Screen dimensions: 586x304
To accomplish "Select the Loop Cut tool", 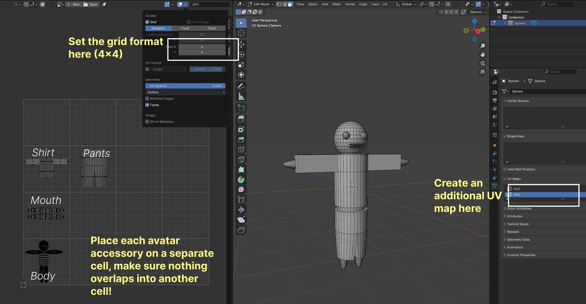I will [241, 150].
